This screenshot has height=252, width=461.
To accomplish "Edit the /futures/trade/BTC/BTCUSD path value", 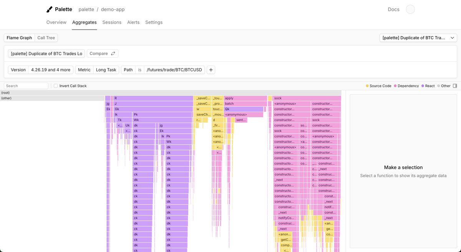I will (x=175, y=70).
